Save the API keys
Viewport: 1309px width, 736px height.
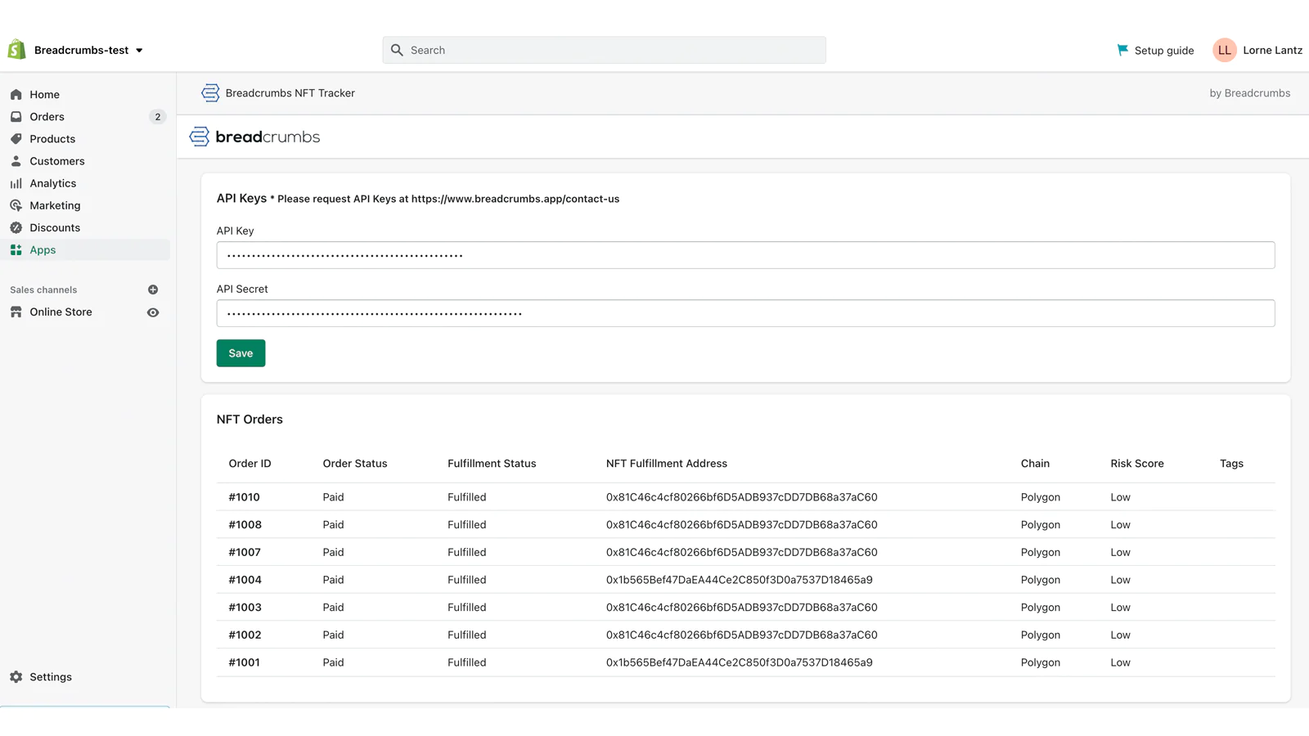click(x=241, y=353)
